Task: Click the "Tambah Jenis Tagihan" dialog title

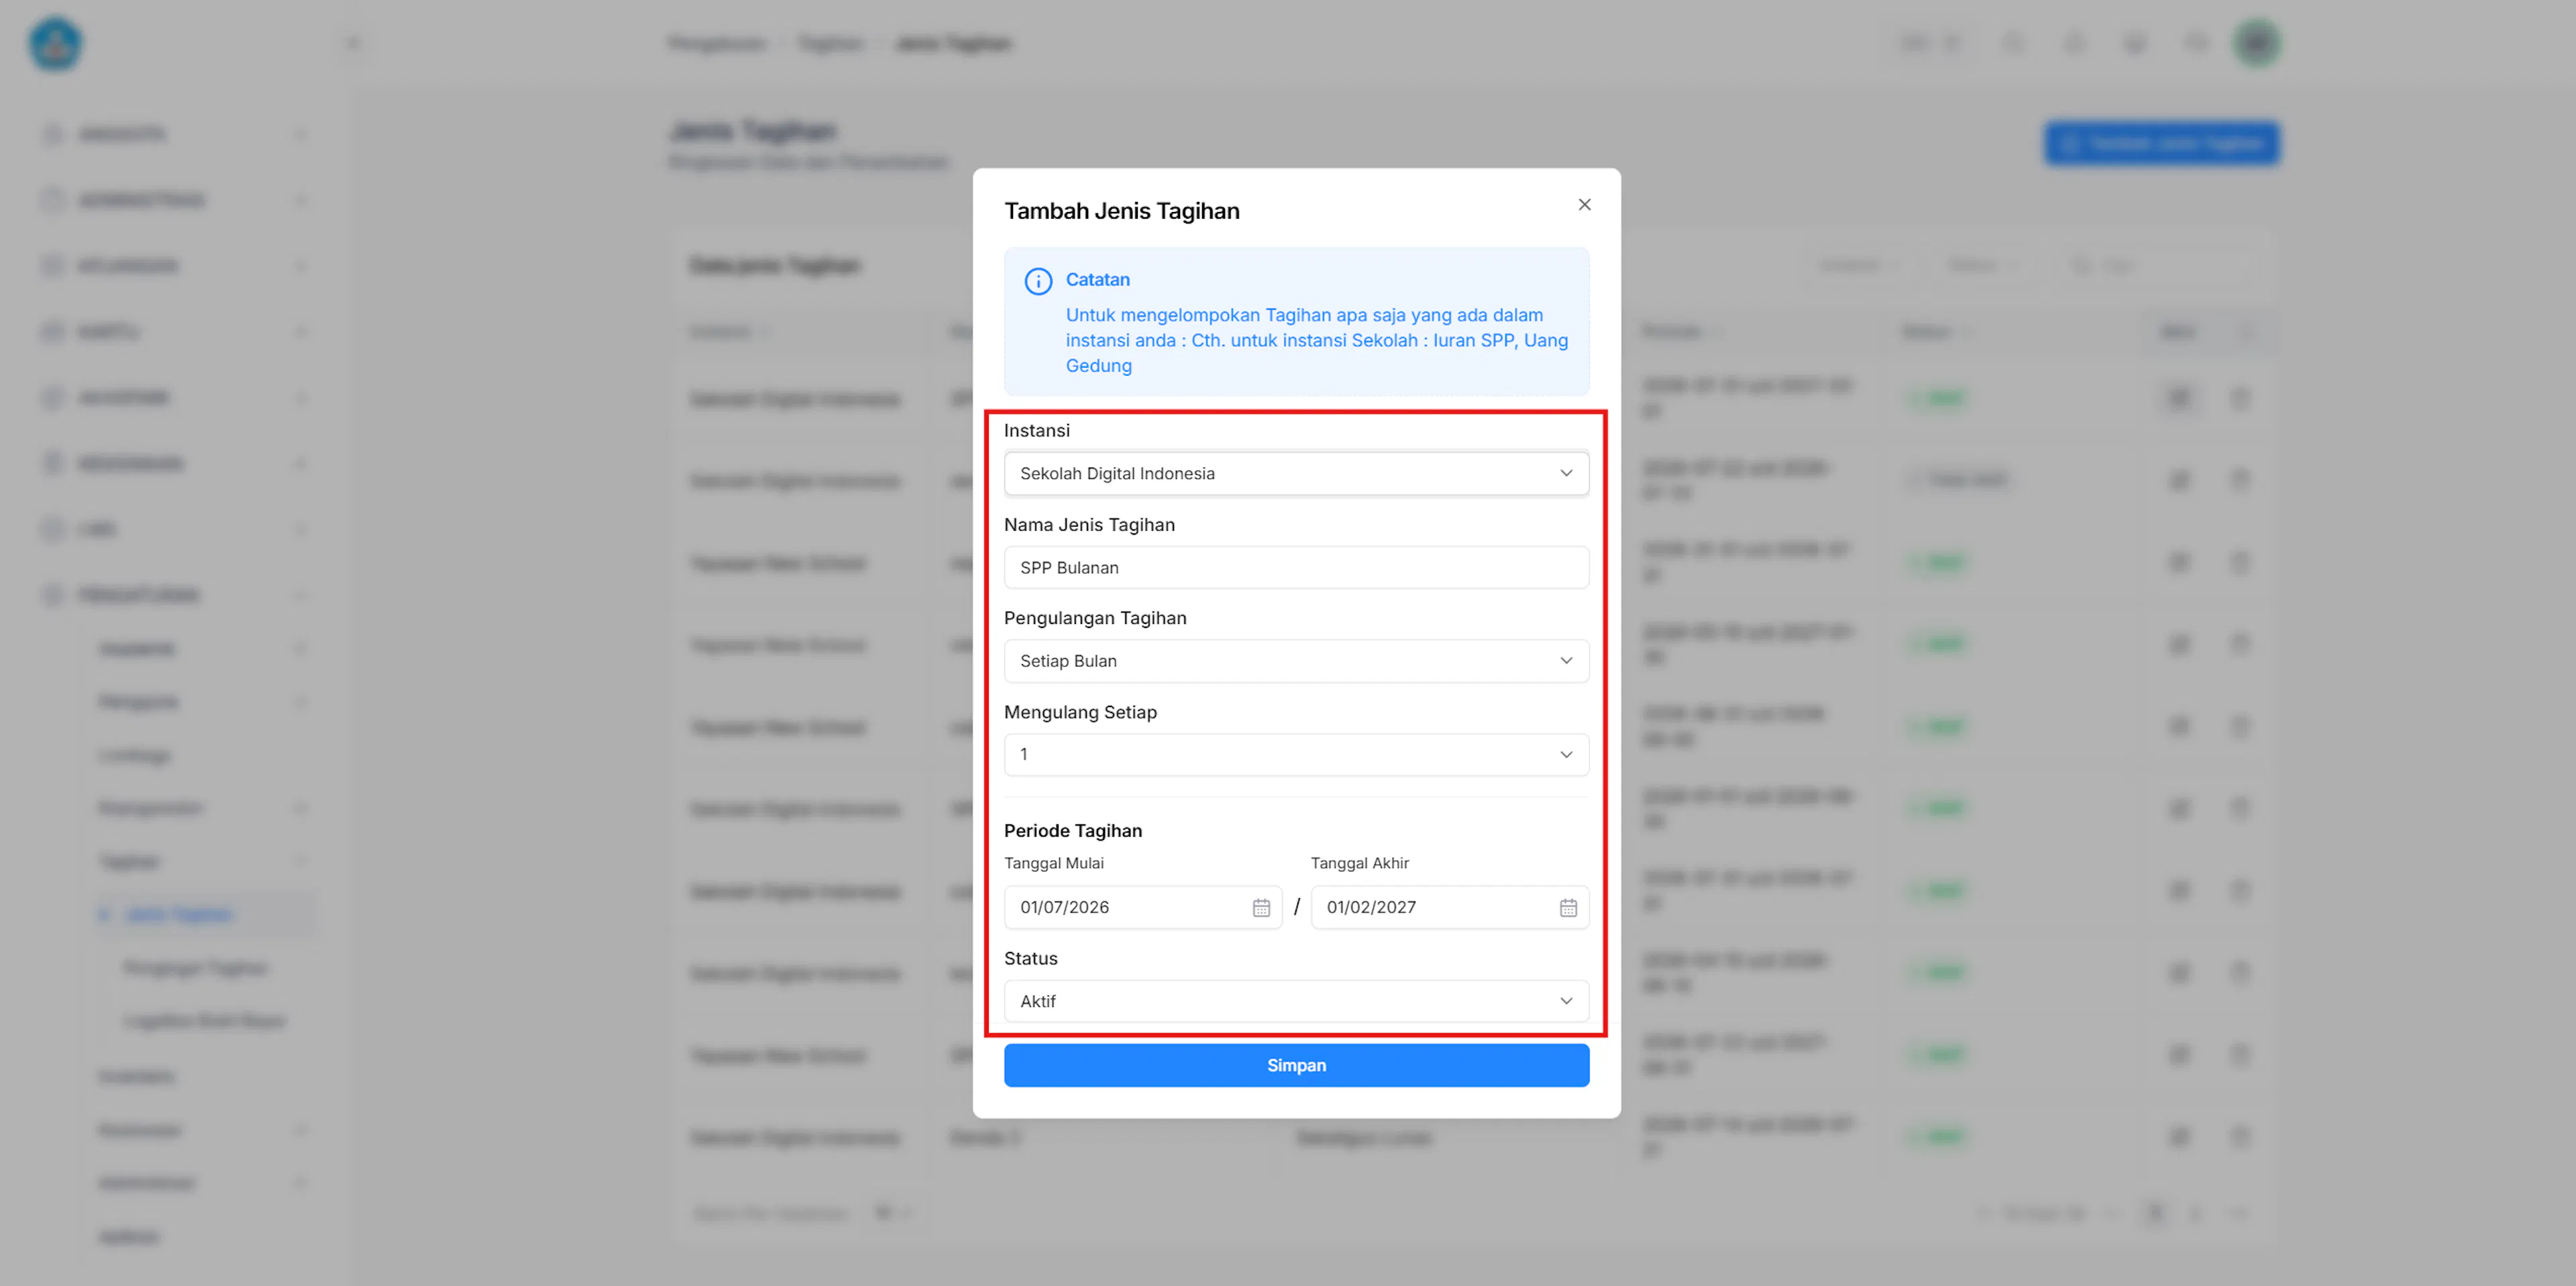Action: pos(1121,211)
